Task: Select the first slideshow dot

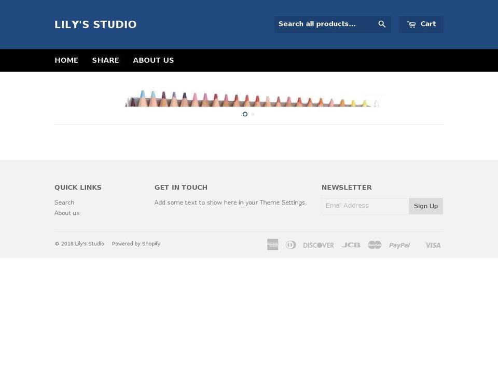Action: [245, 114]
